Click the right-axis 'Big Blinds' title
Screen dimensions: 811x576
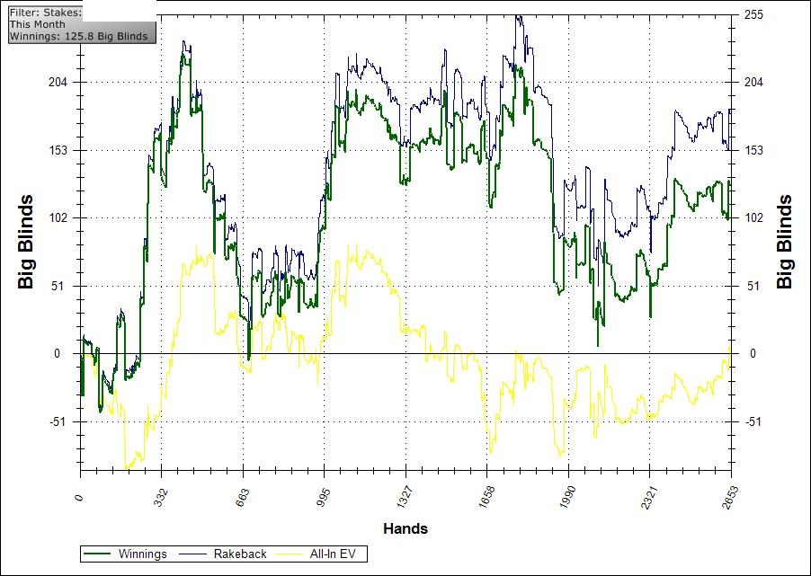coord(785,242)
